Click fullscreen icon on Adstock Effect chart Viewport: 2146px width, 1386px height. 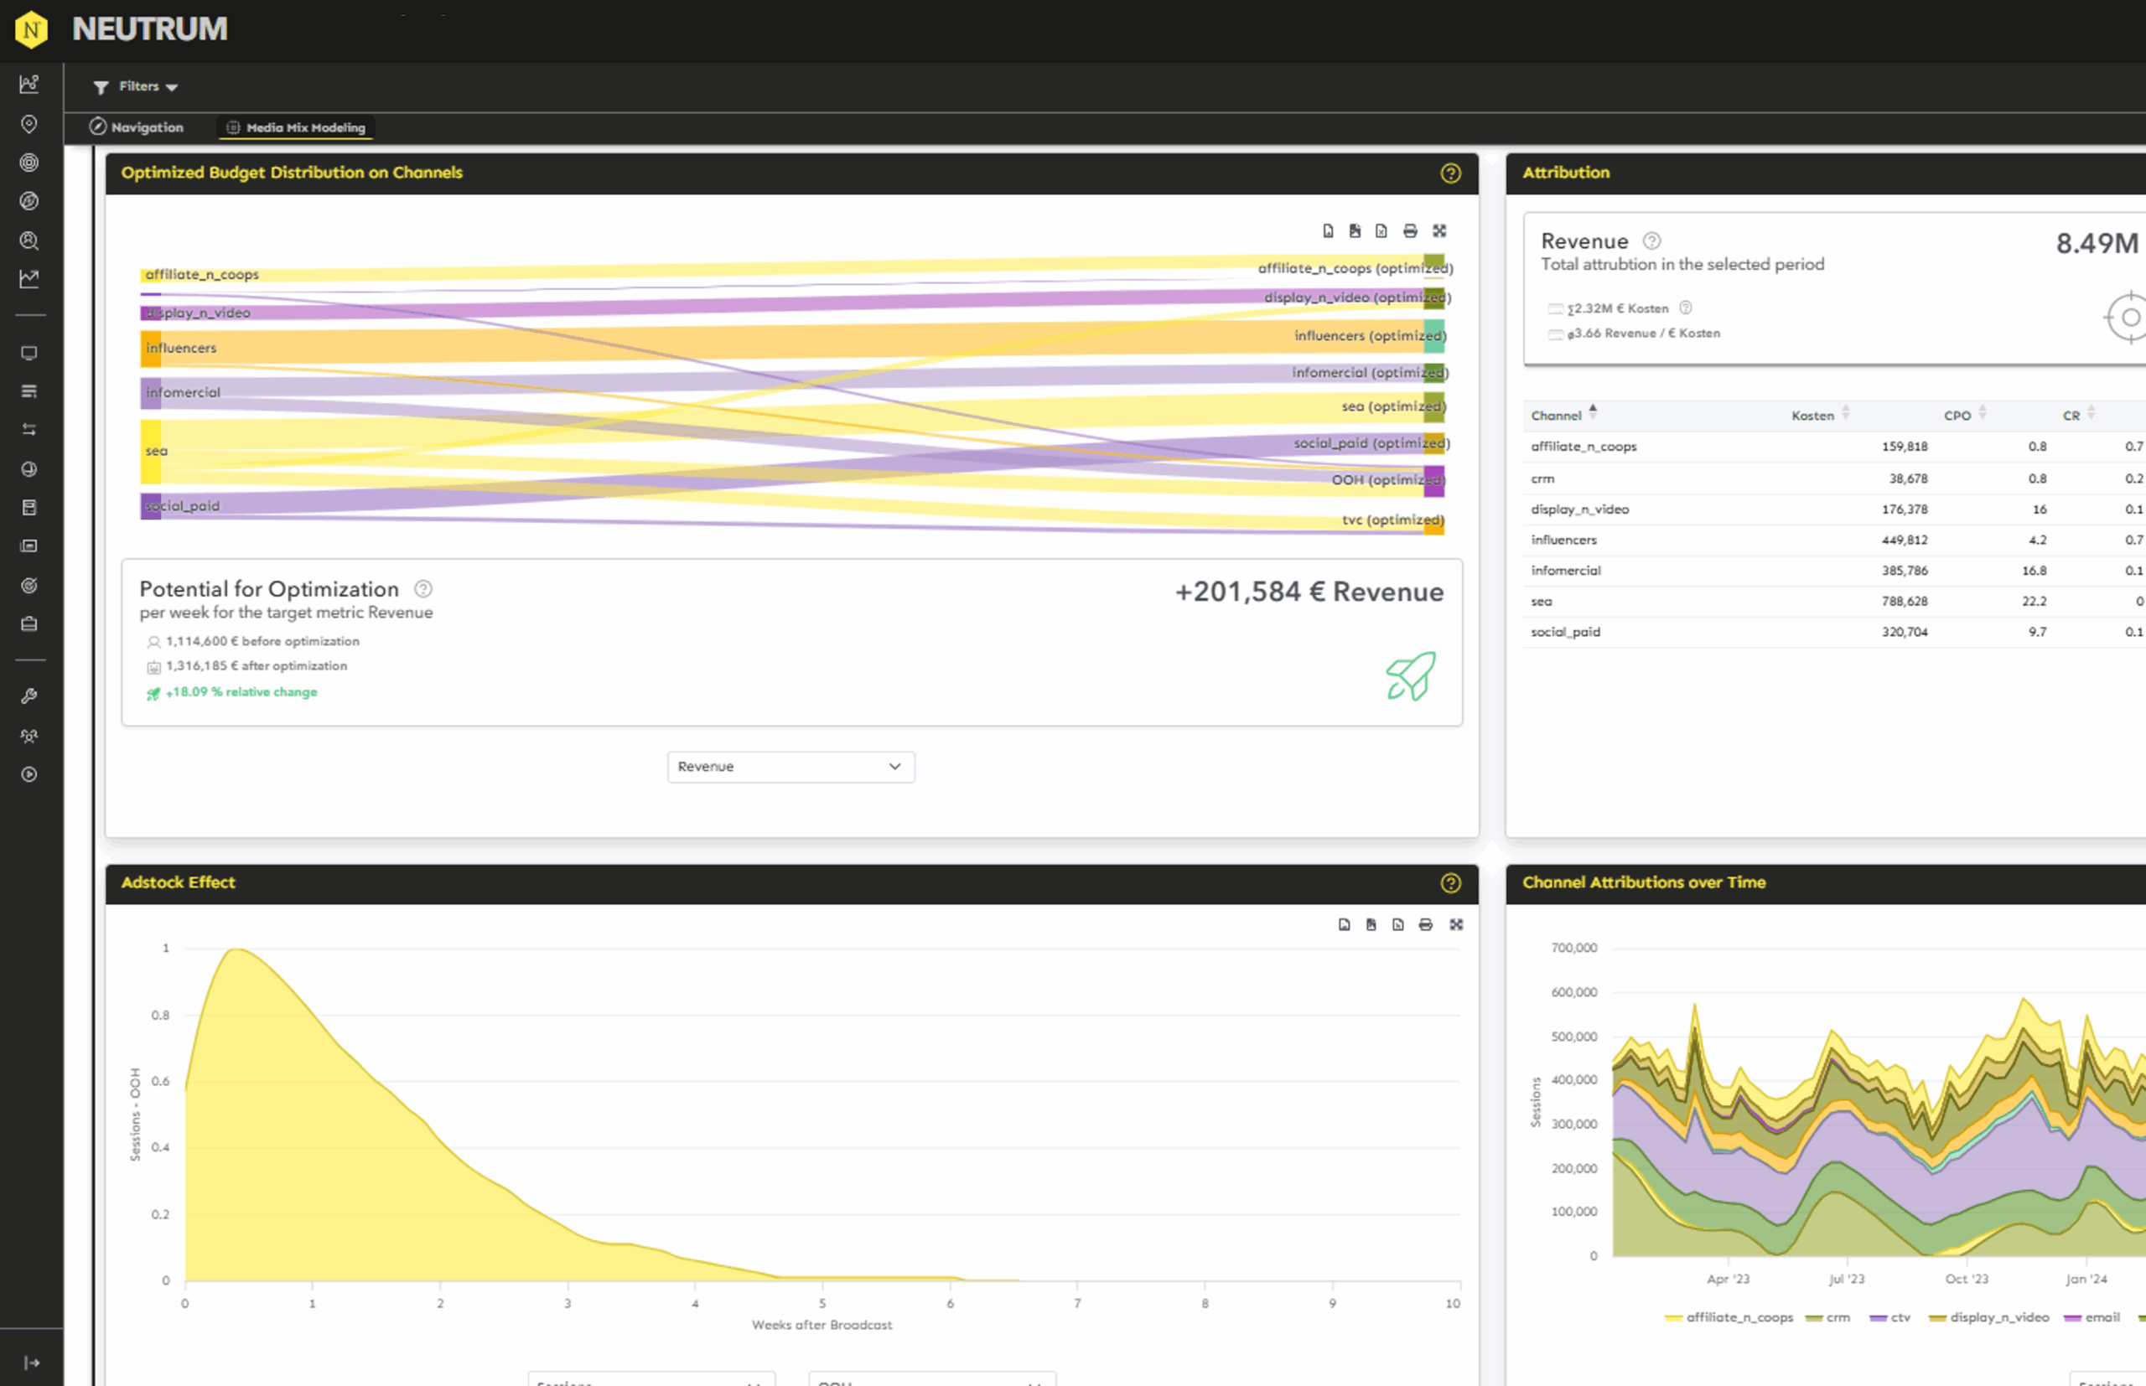pos(1455,924)
